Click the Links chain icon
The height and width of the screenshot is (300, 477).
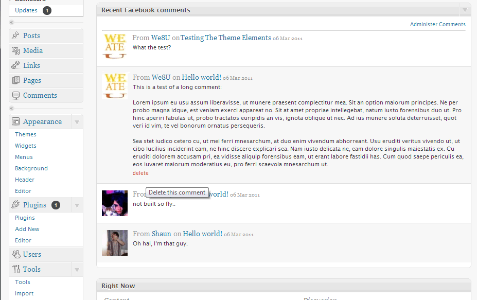point(16,65)
